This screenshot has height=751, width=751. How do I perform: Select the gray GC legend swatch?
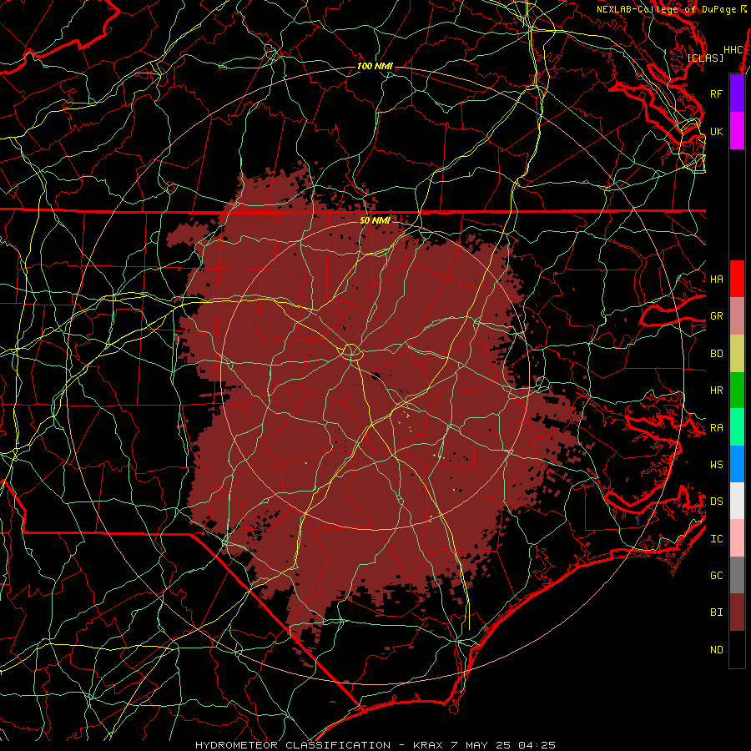pyautogui.click(x=737, y=575)
